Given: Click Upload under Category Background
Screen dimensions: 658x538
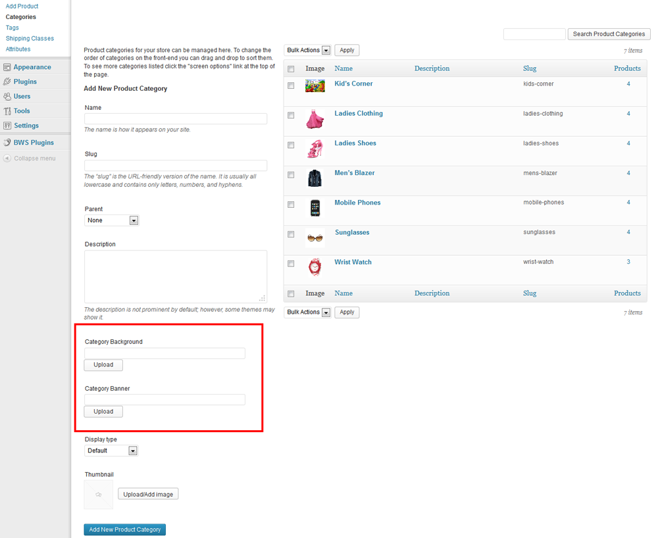Looking at the screenshot, I should pos(103,365).
